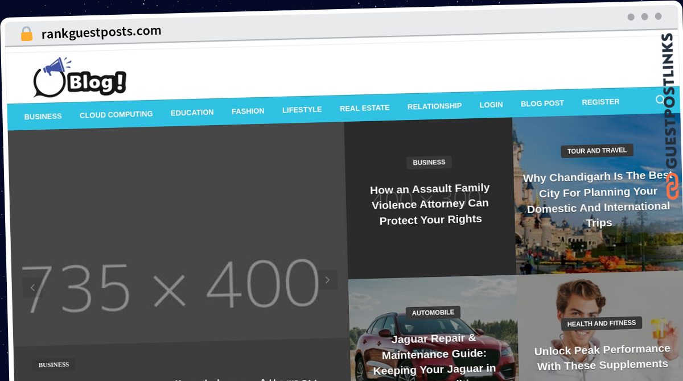This screenshot has height=381, width=683.
Task: Go to next slide arrow
Action: click(x=327, y=280)
